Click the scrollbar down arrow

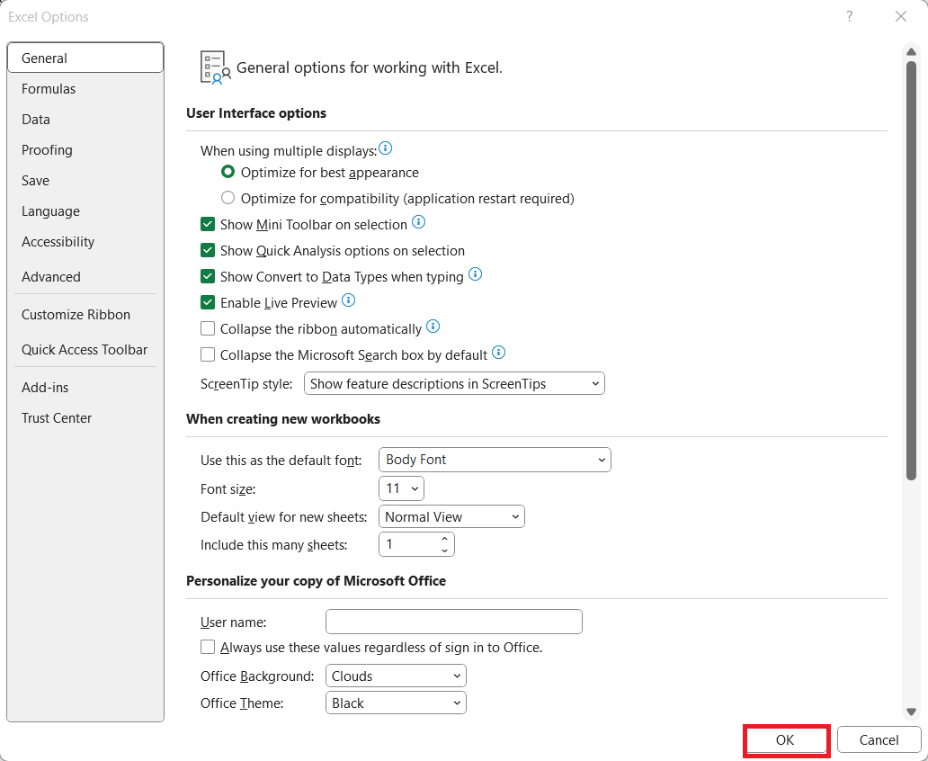[912, 712]
